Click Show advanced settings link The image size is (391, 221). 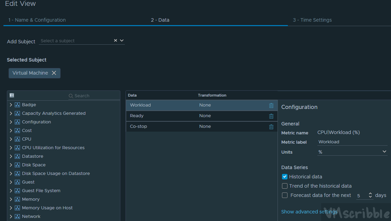[309, 212]
